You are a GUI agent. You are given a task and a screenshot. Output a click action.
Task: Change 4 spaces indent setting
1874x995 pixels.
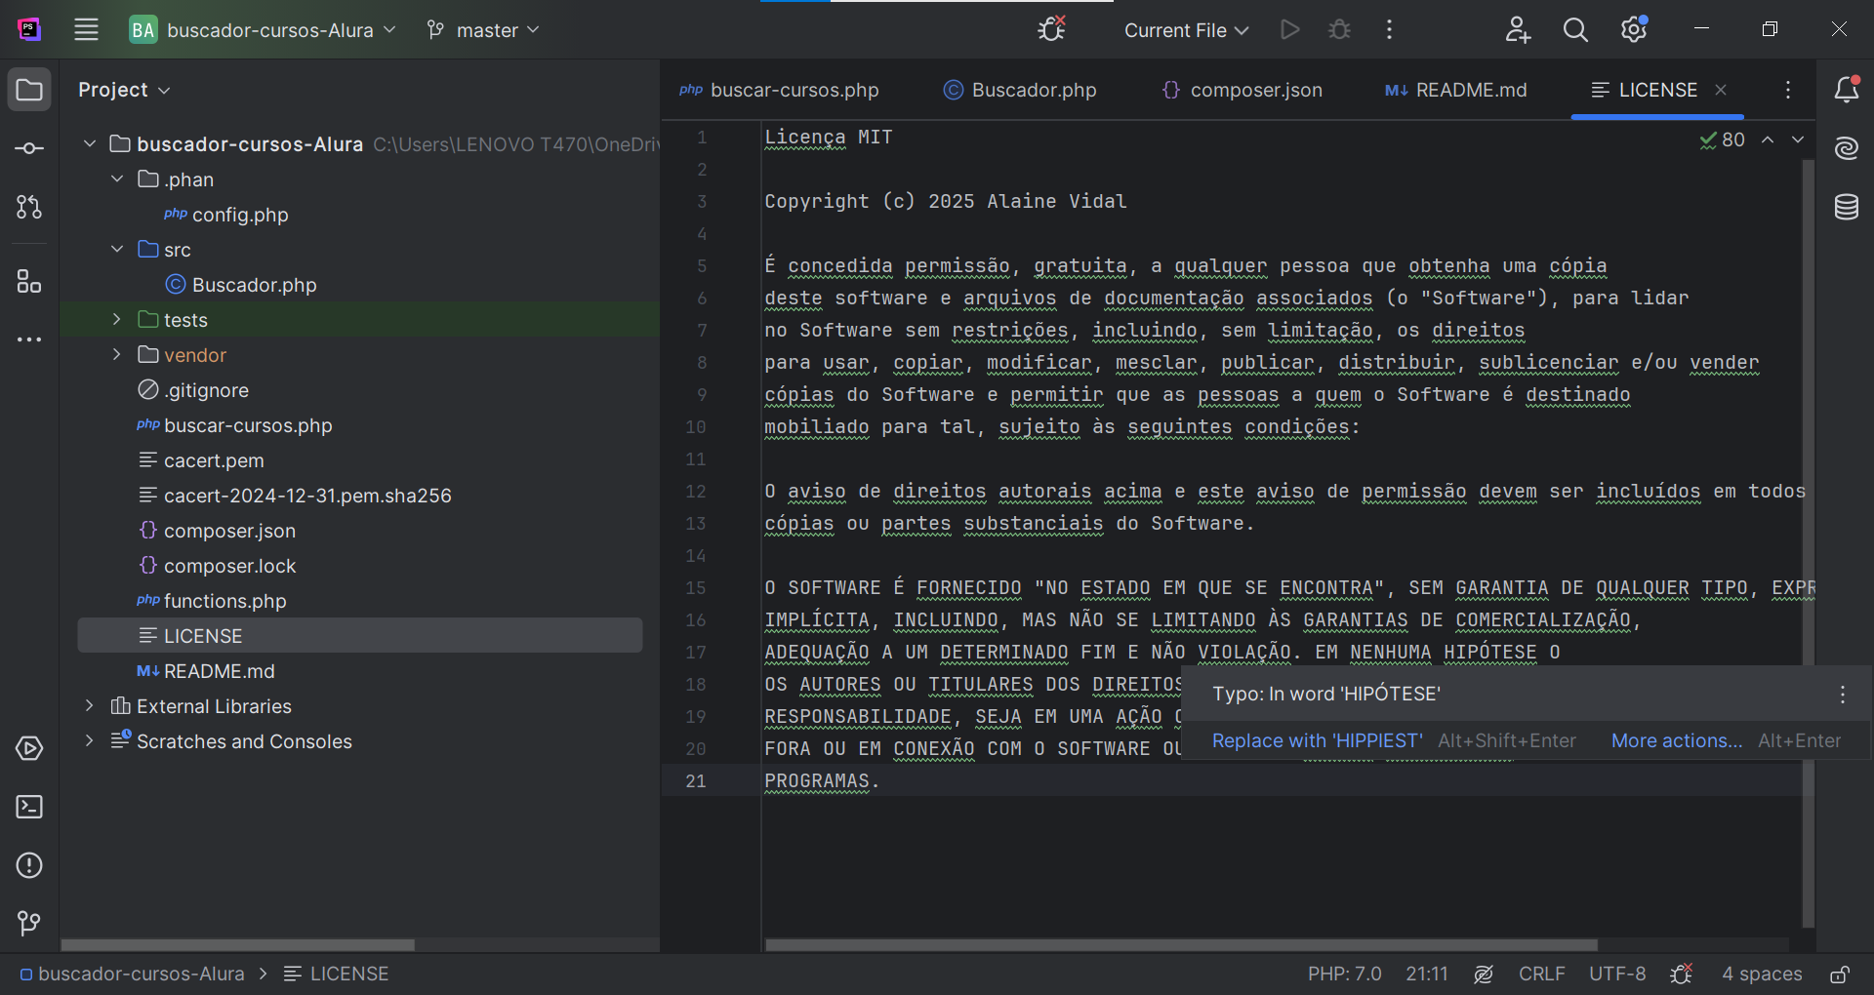tap(1762, 974)
